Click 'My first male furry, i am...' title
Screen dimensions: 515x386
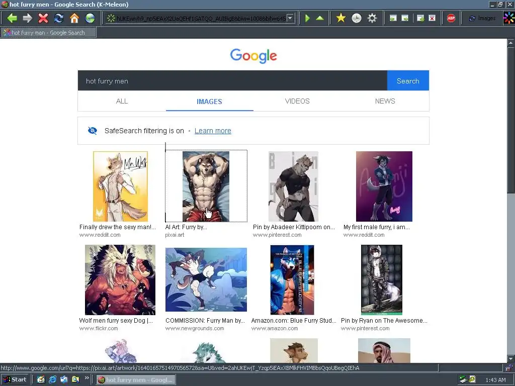pyautogui.click(x=376, y=227)
